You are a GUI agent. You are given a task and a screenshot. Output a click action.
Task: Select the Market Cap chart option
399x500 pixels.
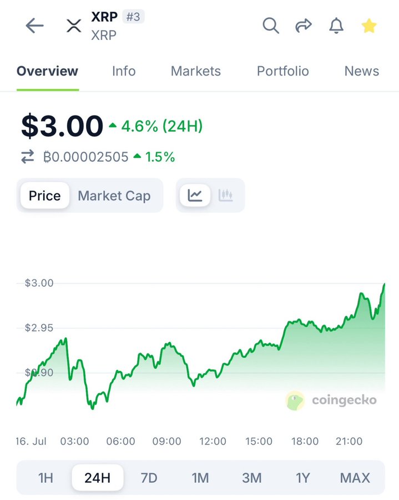click(114, 196)
